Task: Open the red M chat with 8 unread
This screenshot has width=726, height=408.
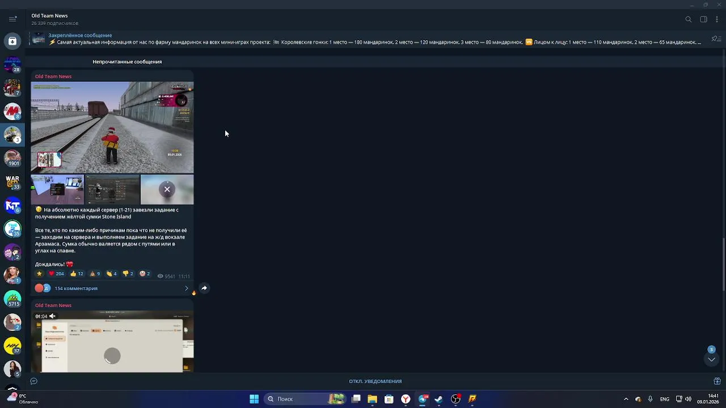Action: pos(12,111)
